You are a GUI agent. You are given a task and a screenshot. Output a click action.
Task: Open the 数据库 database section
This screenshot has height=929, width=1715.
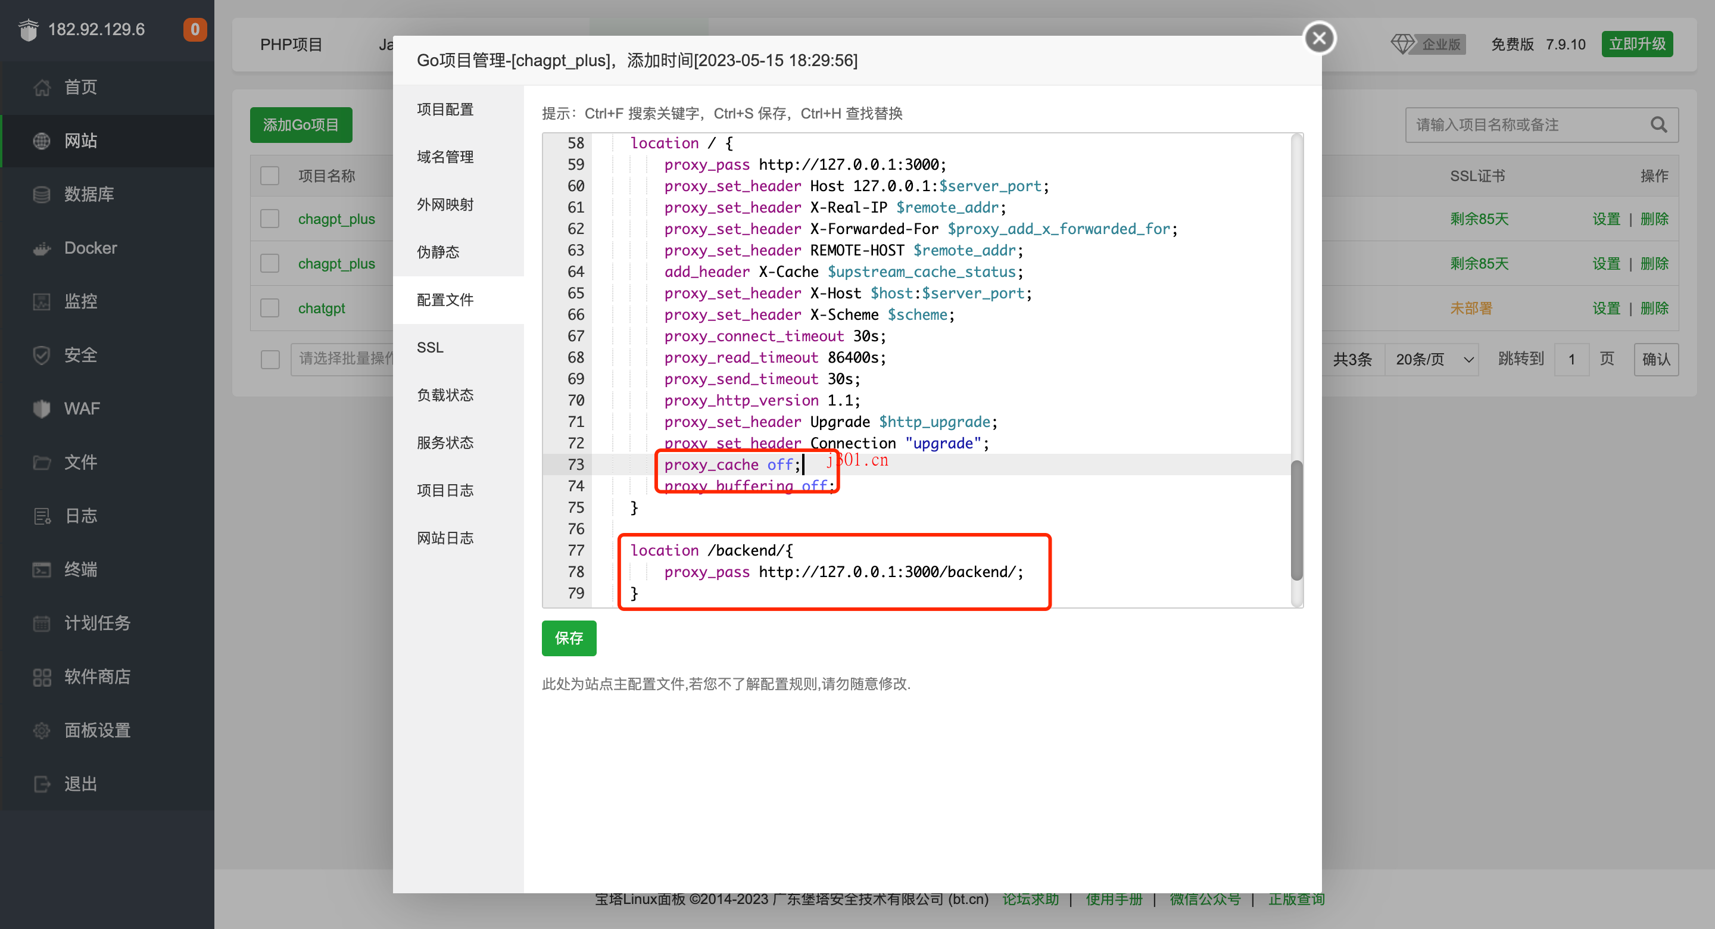90,194
